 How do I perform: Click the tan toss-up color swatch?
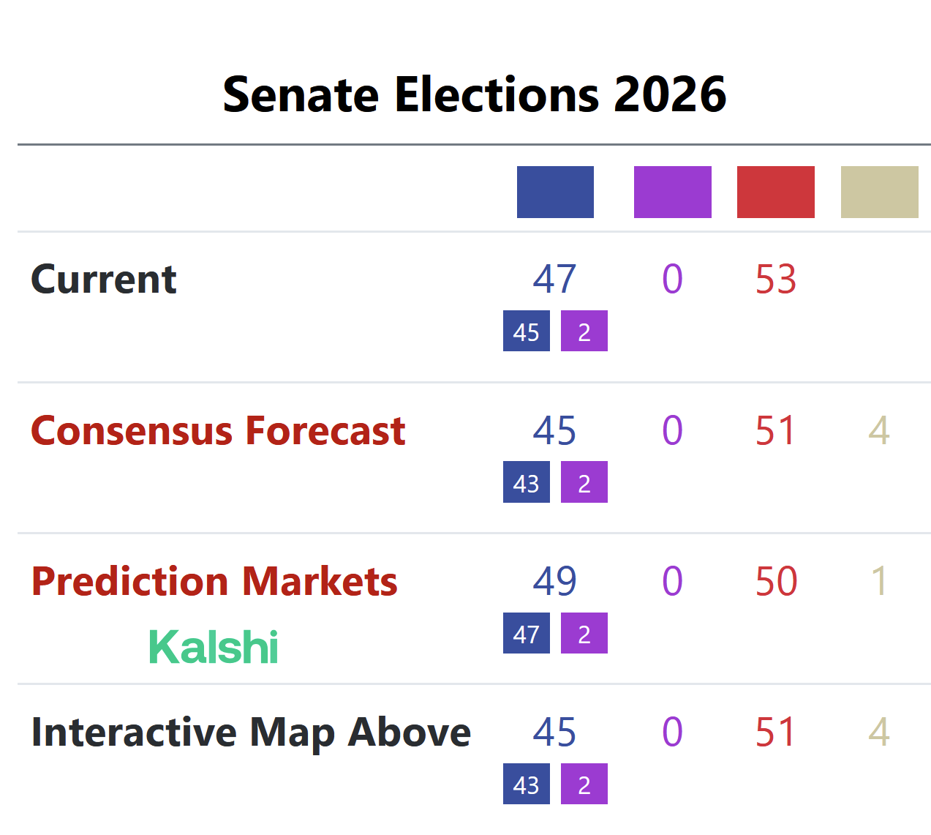(879, 192)
